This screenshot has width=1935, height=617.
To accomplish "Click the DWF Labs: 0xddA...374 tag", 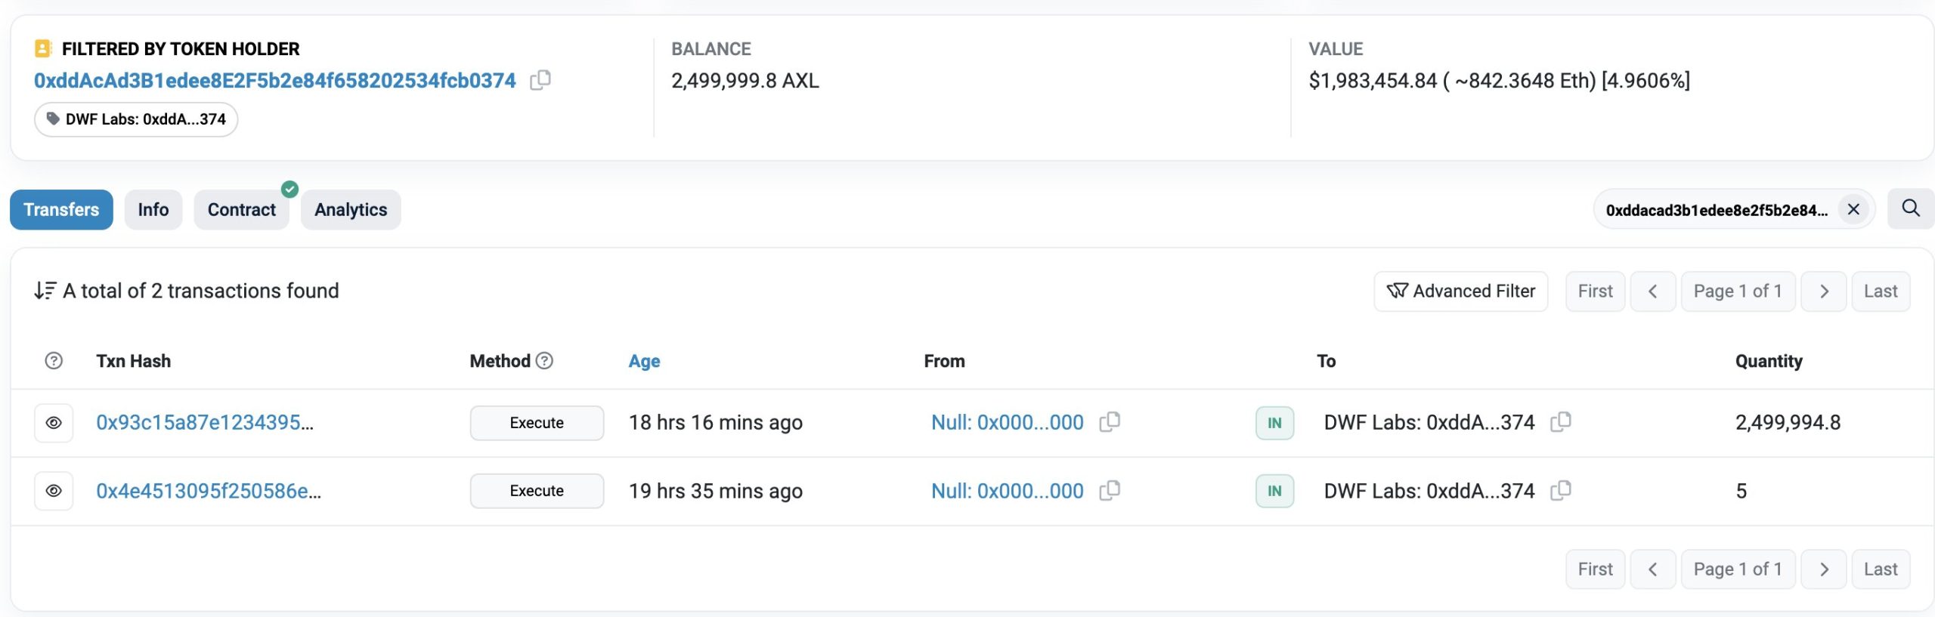I will click(x=136, y=119).
